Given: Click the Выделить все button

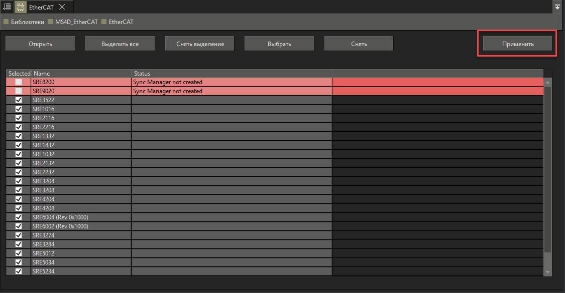Looking at the screenshot, I should pyautogui.click(x=120, y=44).
